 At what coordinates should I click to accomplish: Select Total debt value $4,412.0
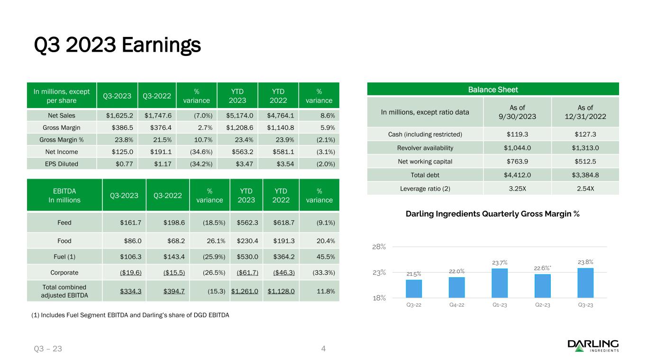518,174
